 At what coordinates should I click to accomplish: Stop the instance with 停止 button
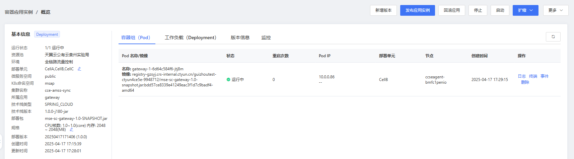pyautogui.click(x=478, y=10)
